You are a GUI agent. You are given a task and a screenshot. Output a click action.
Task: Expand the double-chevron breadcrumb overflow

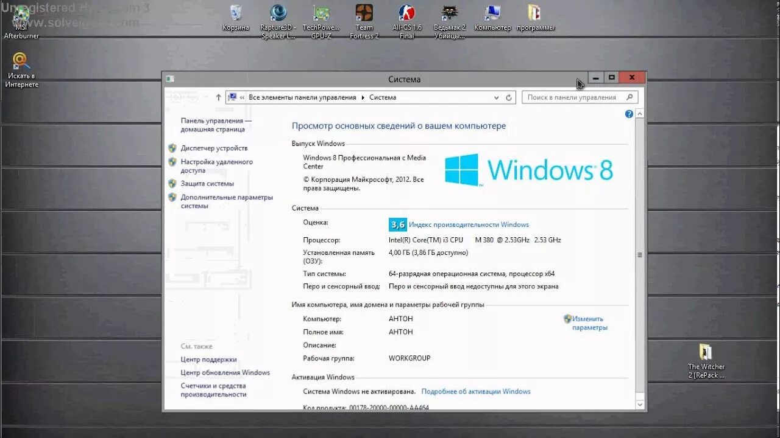[x=243, y=97]
